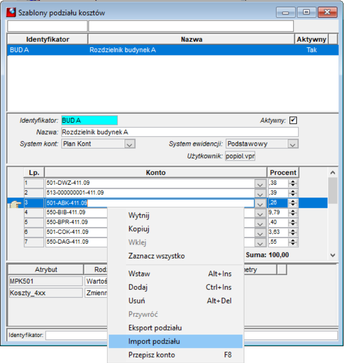The width and height of the screenshot is (344, 363).
Task: Select the BUD A template row
Action: [173, 50]
